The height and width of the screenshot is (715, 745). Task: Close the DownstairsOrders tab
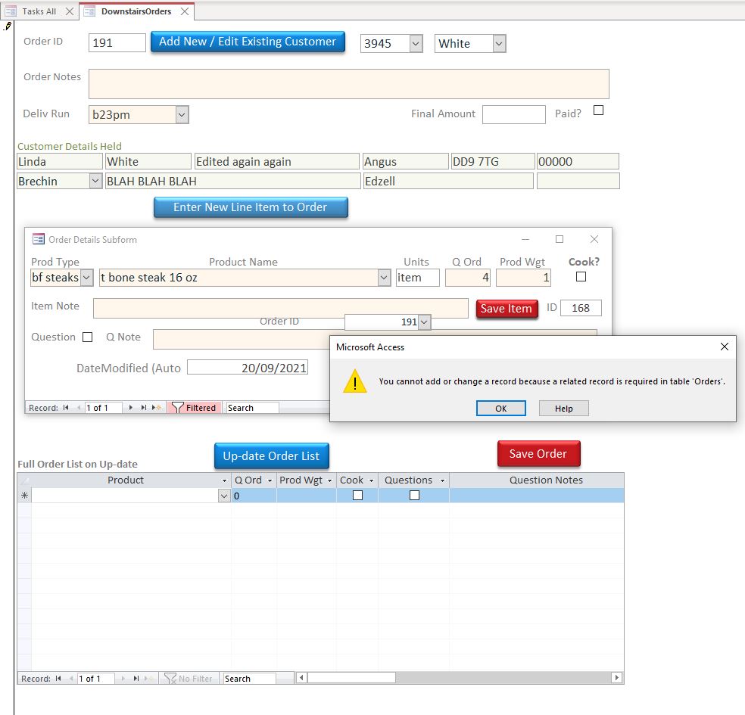(184, 11)
